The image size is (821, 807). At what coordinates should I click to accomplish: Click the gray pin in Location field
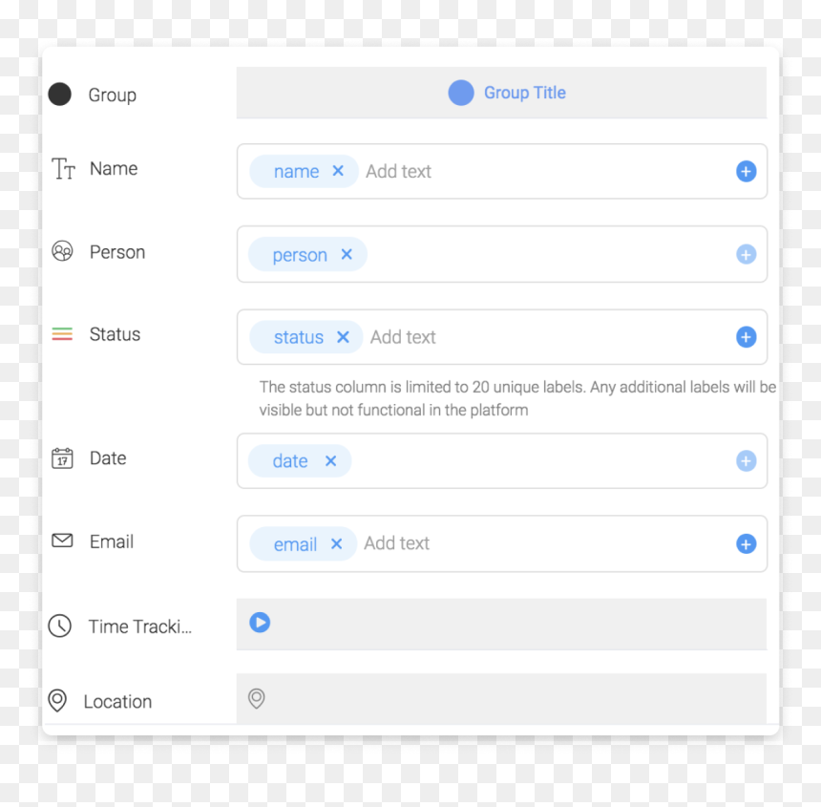(x=257, y=698)
